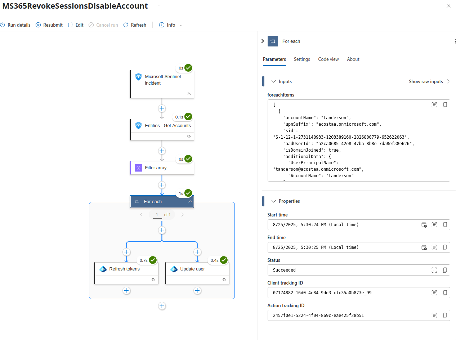Switch to the Code view tab
This screenshot has height=340, width=456.
tap(328, 59)
